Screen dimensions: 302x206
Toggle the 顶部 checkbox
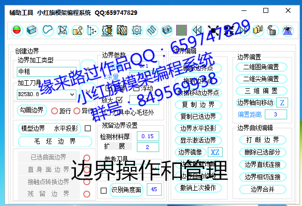click(x=109, y=88)
